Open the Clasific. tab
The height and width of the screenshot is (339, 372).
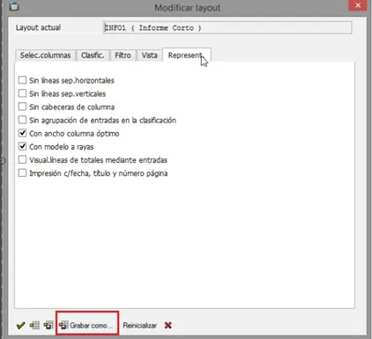tap(93, 55)
